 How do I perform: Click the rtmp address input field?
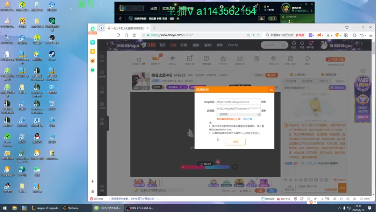click(238, 102)
